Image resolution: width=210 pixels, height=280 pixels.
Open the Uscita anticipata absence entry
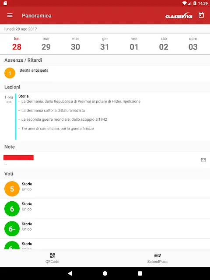[105, 73]
